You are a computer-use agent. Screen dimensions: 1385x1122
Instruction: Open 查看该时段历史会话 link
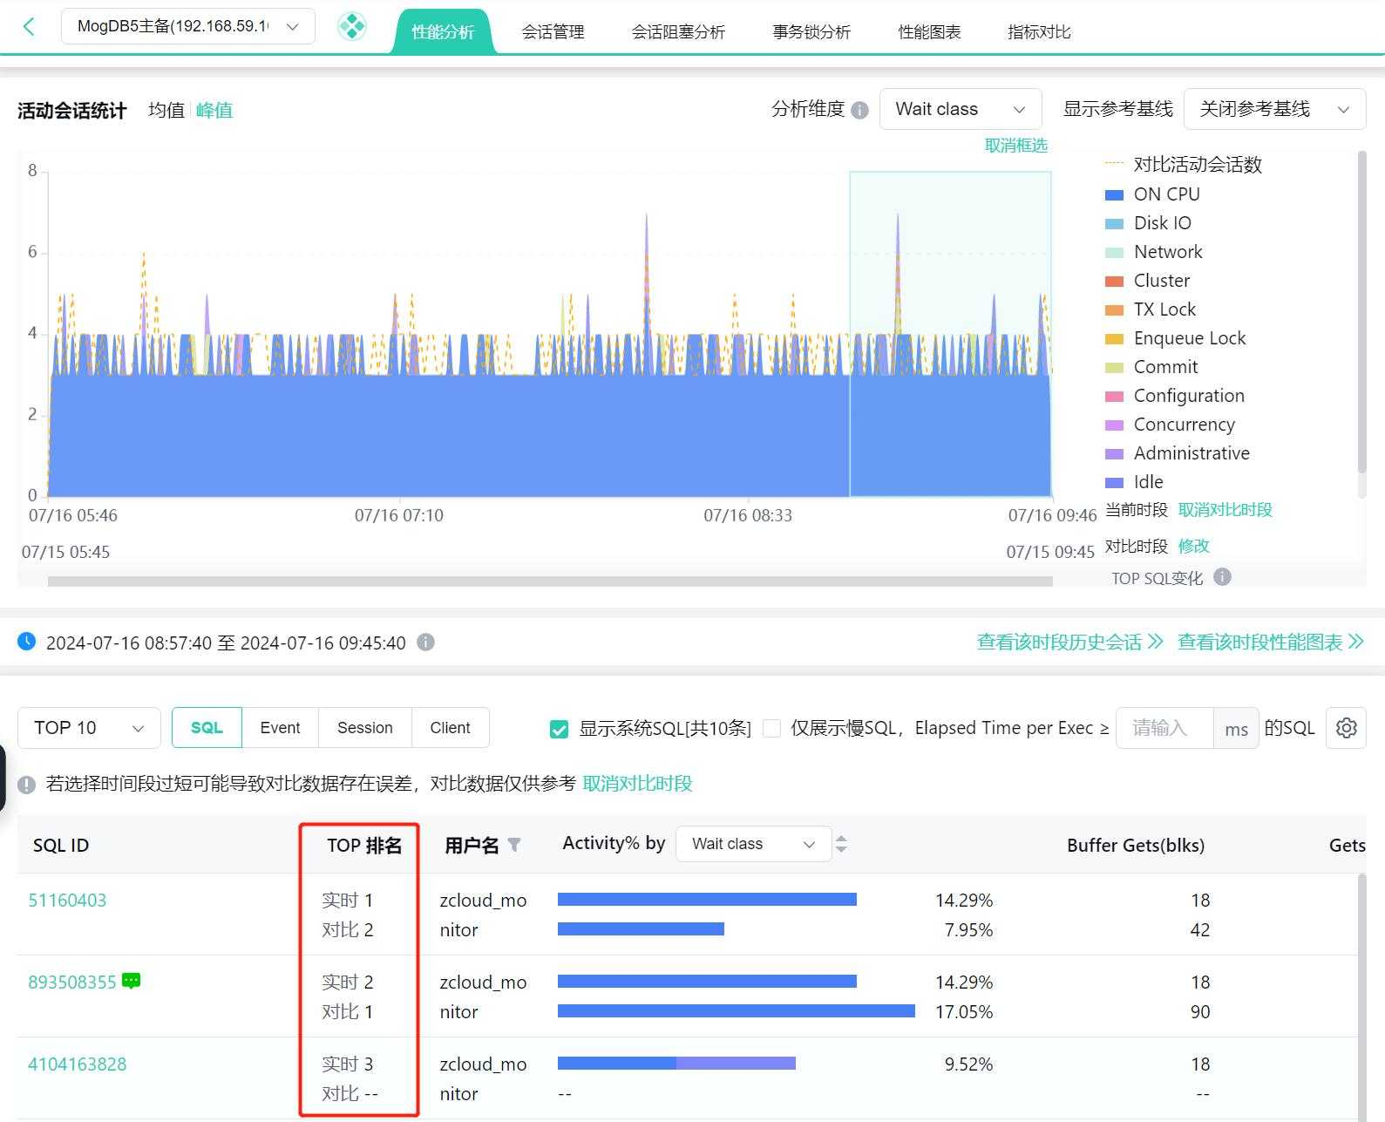[1069, 643]
